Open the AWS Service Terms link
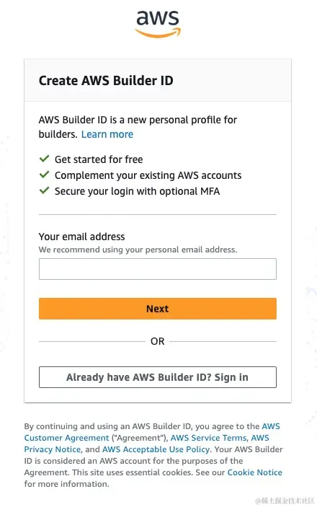317x507 pixels. (x=208, y=438)
